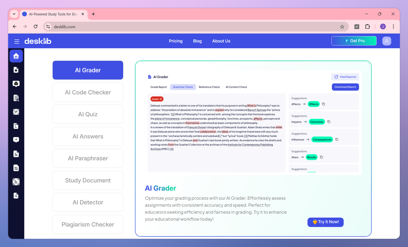Open the browser extensions puzzle icon
The width and height of the screenshot is (408, 247).
pyautogui.click(x=367, y=27)
